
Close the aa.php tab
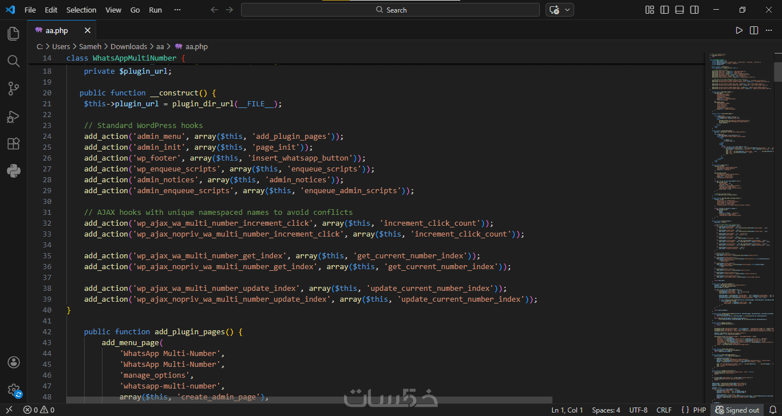(x=88, y=30)
